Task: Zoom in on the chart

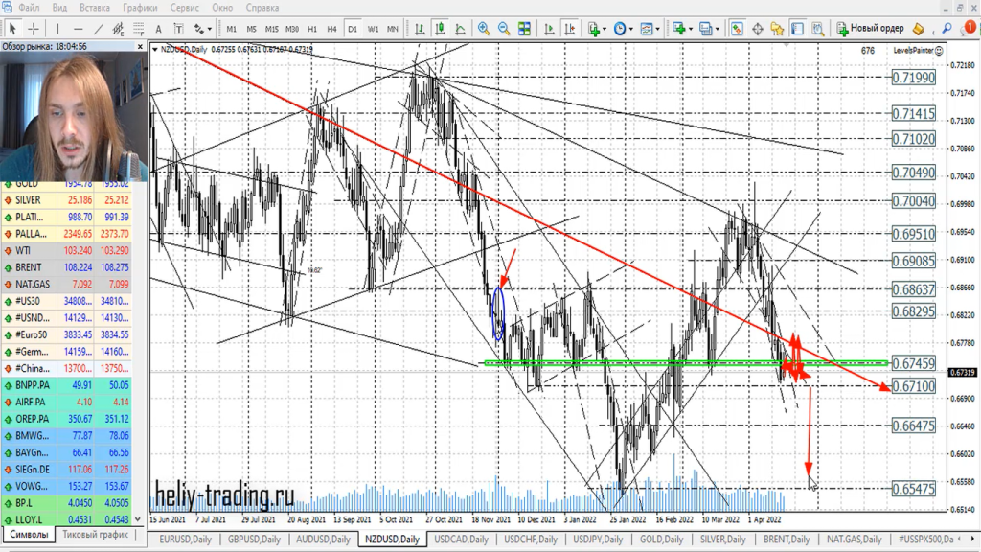Action: (x=484, y=29)
